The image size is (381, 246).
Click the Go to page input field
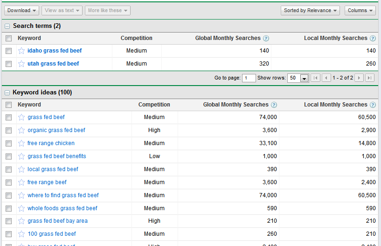pos(249,78)
